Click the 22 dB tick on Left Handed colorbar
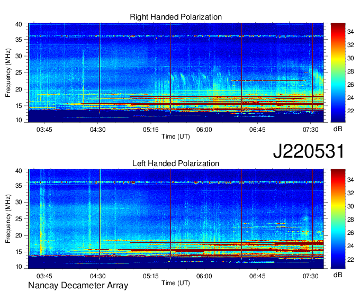Viewport: 360px width, 292px height. click(x=350, y=260)
